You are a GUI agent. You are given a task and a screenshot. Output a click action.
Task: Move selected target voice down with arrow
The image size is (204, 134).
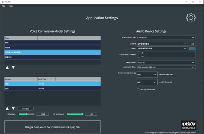point(13,67)
